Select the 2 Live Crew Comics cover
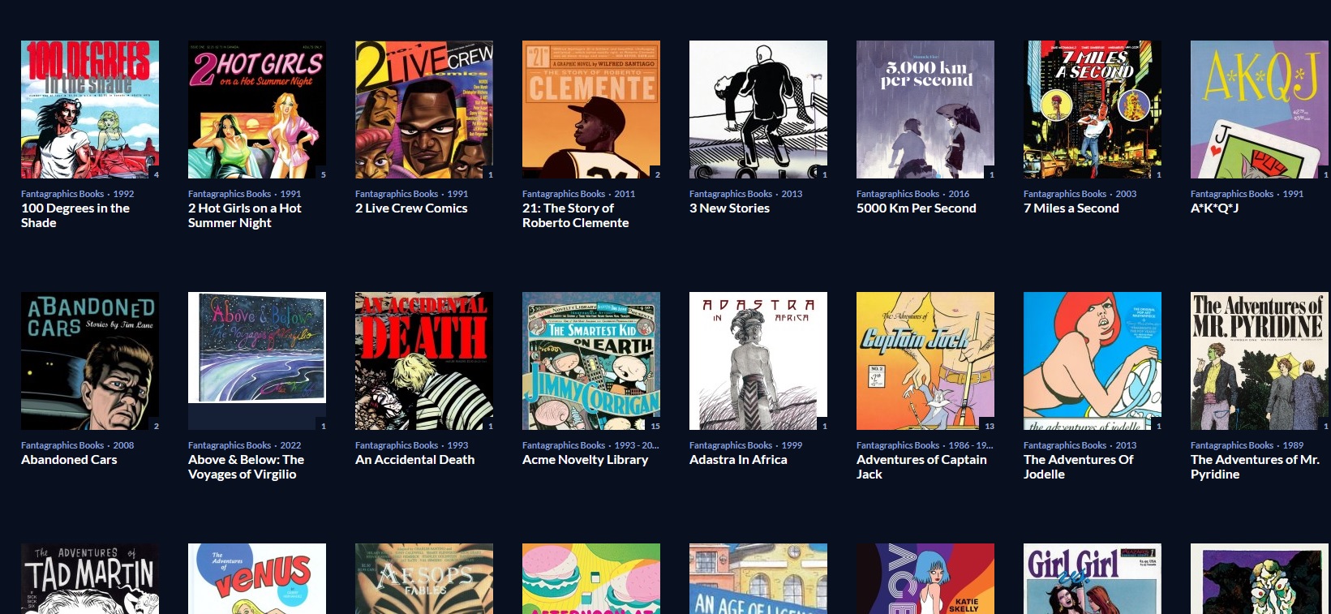Screen dimensions: 1331x614 (x=424, y=109)
